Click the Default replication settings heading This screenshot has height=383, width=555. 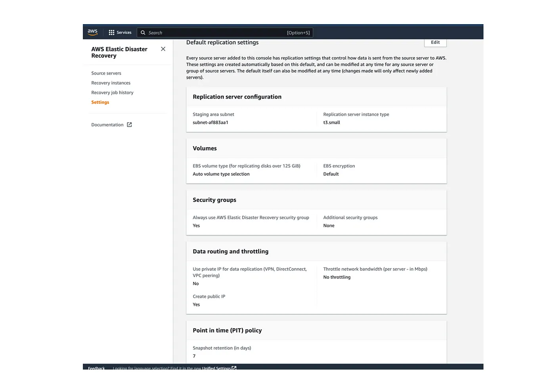tap(222, 42)
